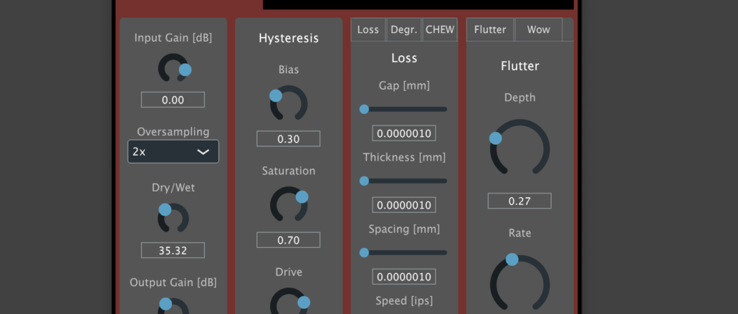Viewport: 738px width, 314px height.
Task: Click the Spacing [mm] slider handle
Action: pos(364,253)
